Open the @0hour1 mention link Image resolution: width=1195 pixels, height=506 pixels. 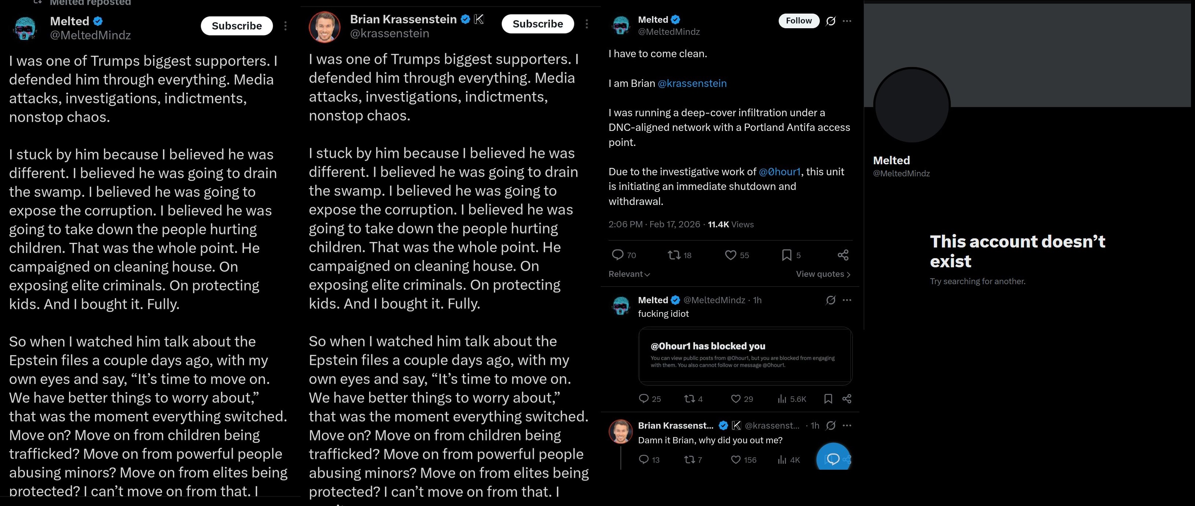point(779,172)
